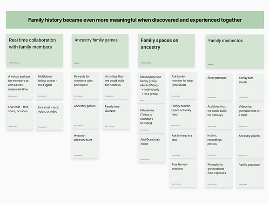This screenshot has width=269, height=204.
Task: Select the 'Family bulletin board or family feed' note
Action: (x=183, y=115)
